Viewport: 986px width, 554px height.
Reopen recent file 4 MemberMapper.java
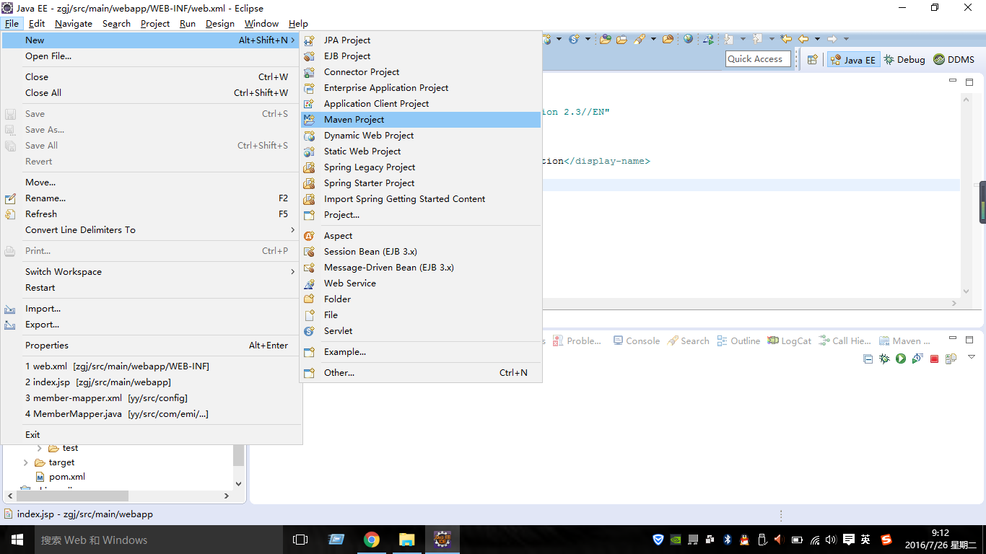click(x=151, y=414)
